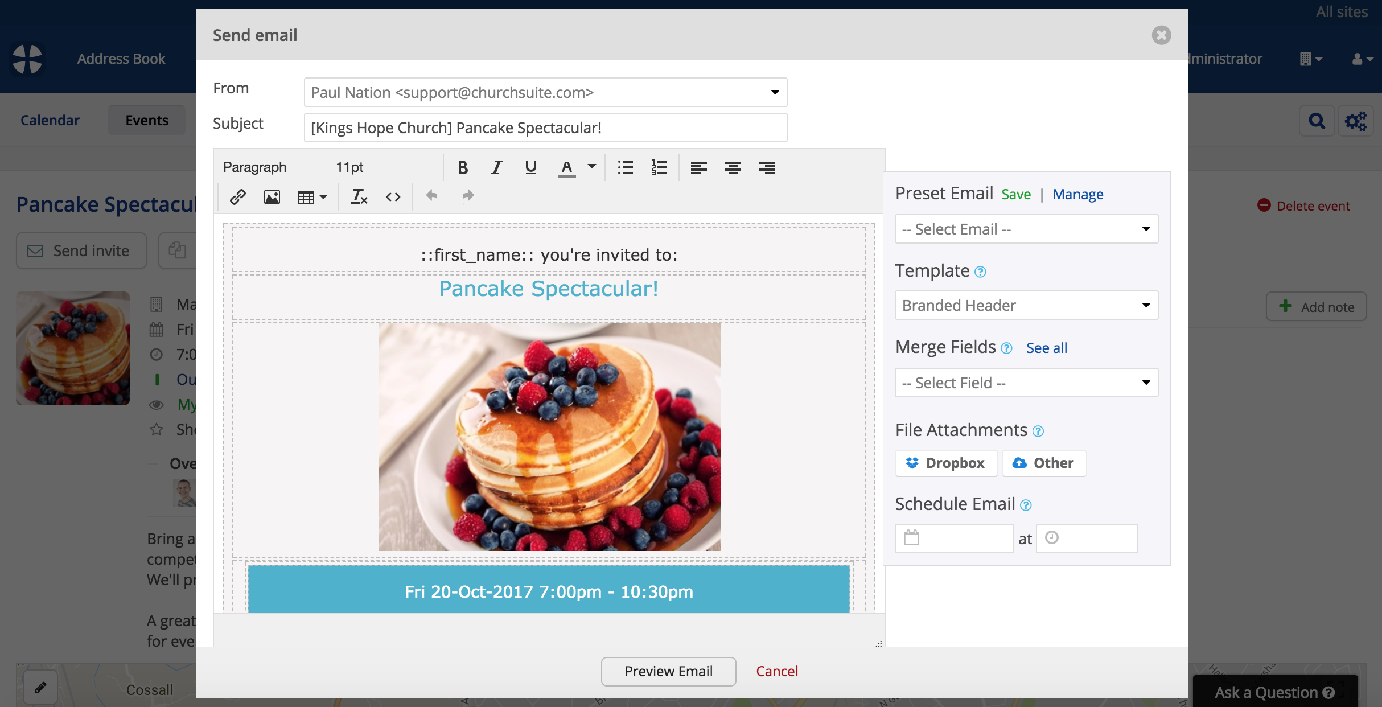Center align the text

point(733,167)
